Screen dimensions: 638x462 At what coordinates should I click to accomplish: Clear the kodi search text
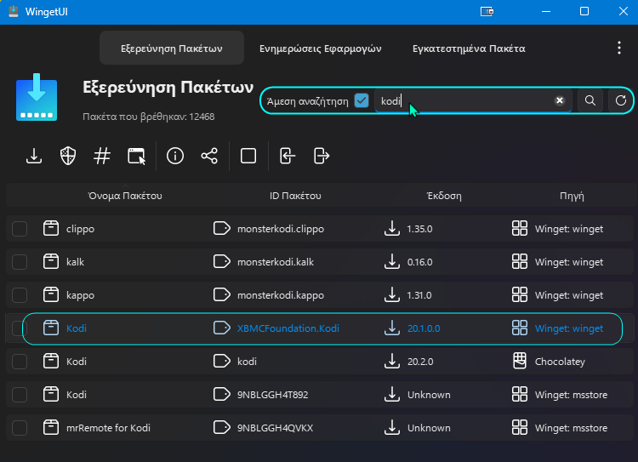(560, 100)
